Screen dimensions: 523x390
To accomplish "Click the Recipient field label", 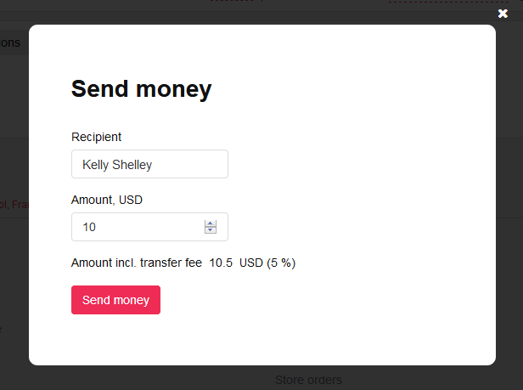I will coord(96,137).
